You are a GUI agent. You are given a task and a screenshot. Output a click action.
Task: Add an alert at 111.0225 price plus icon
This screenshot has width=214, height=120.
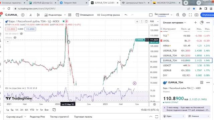click(x=147, y=40)
